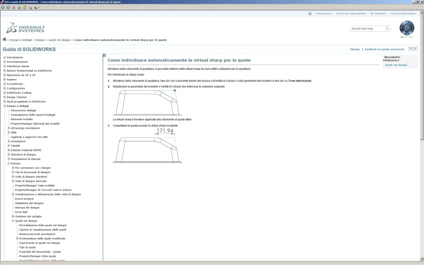Viewport: 424px width, 265px height.
Task: Click the home icon in breadcrumb
Action: point(5,40)
